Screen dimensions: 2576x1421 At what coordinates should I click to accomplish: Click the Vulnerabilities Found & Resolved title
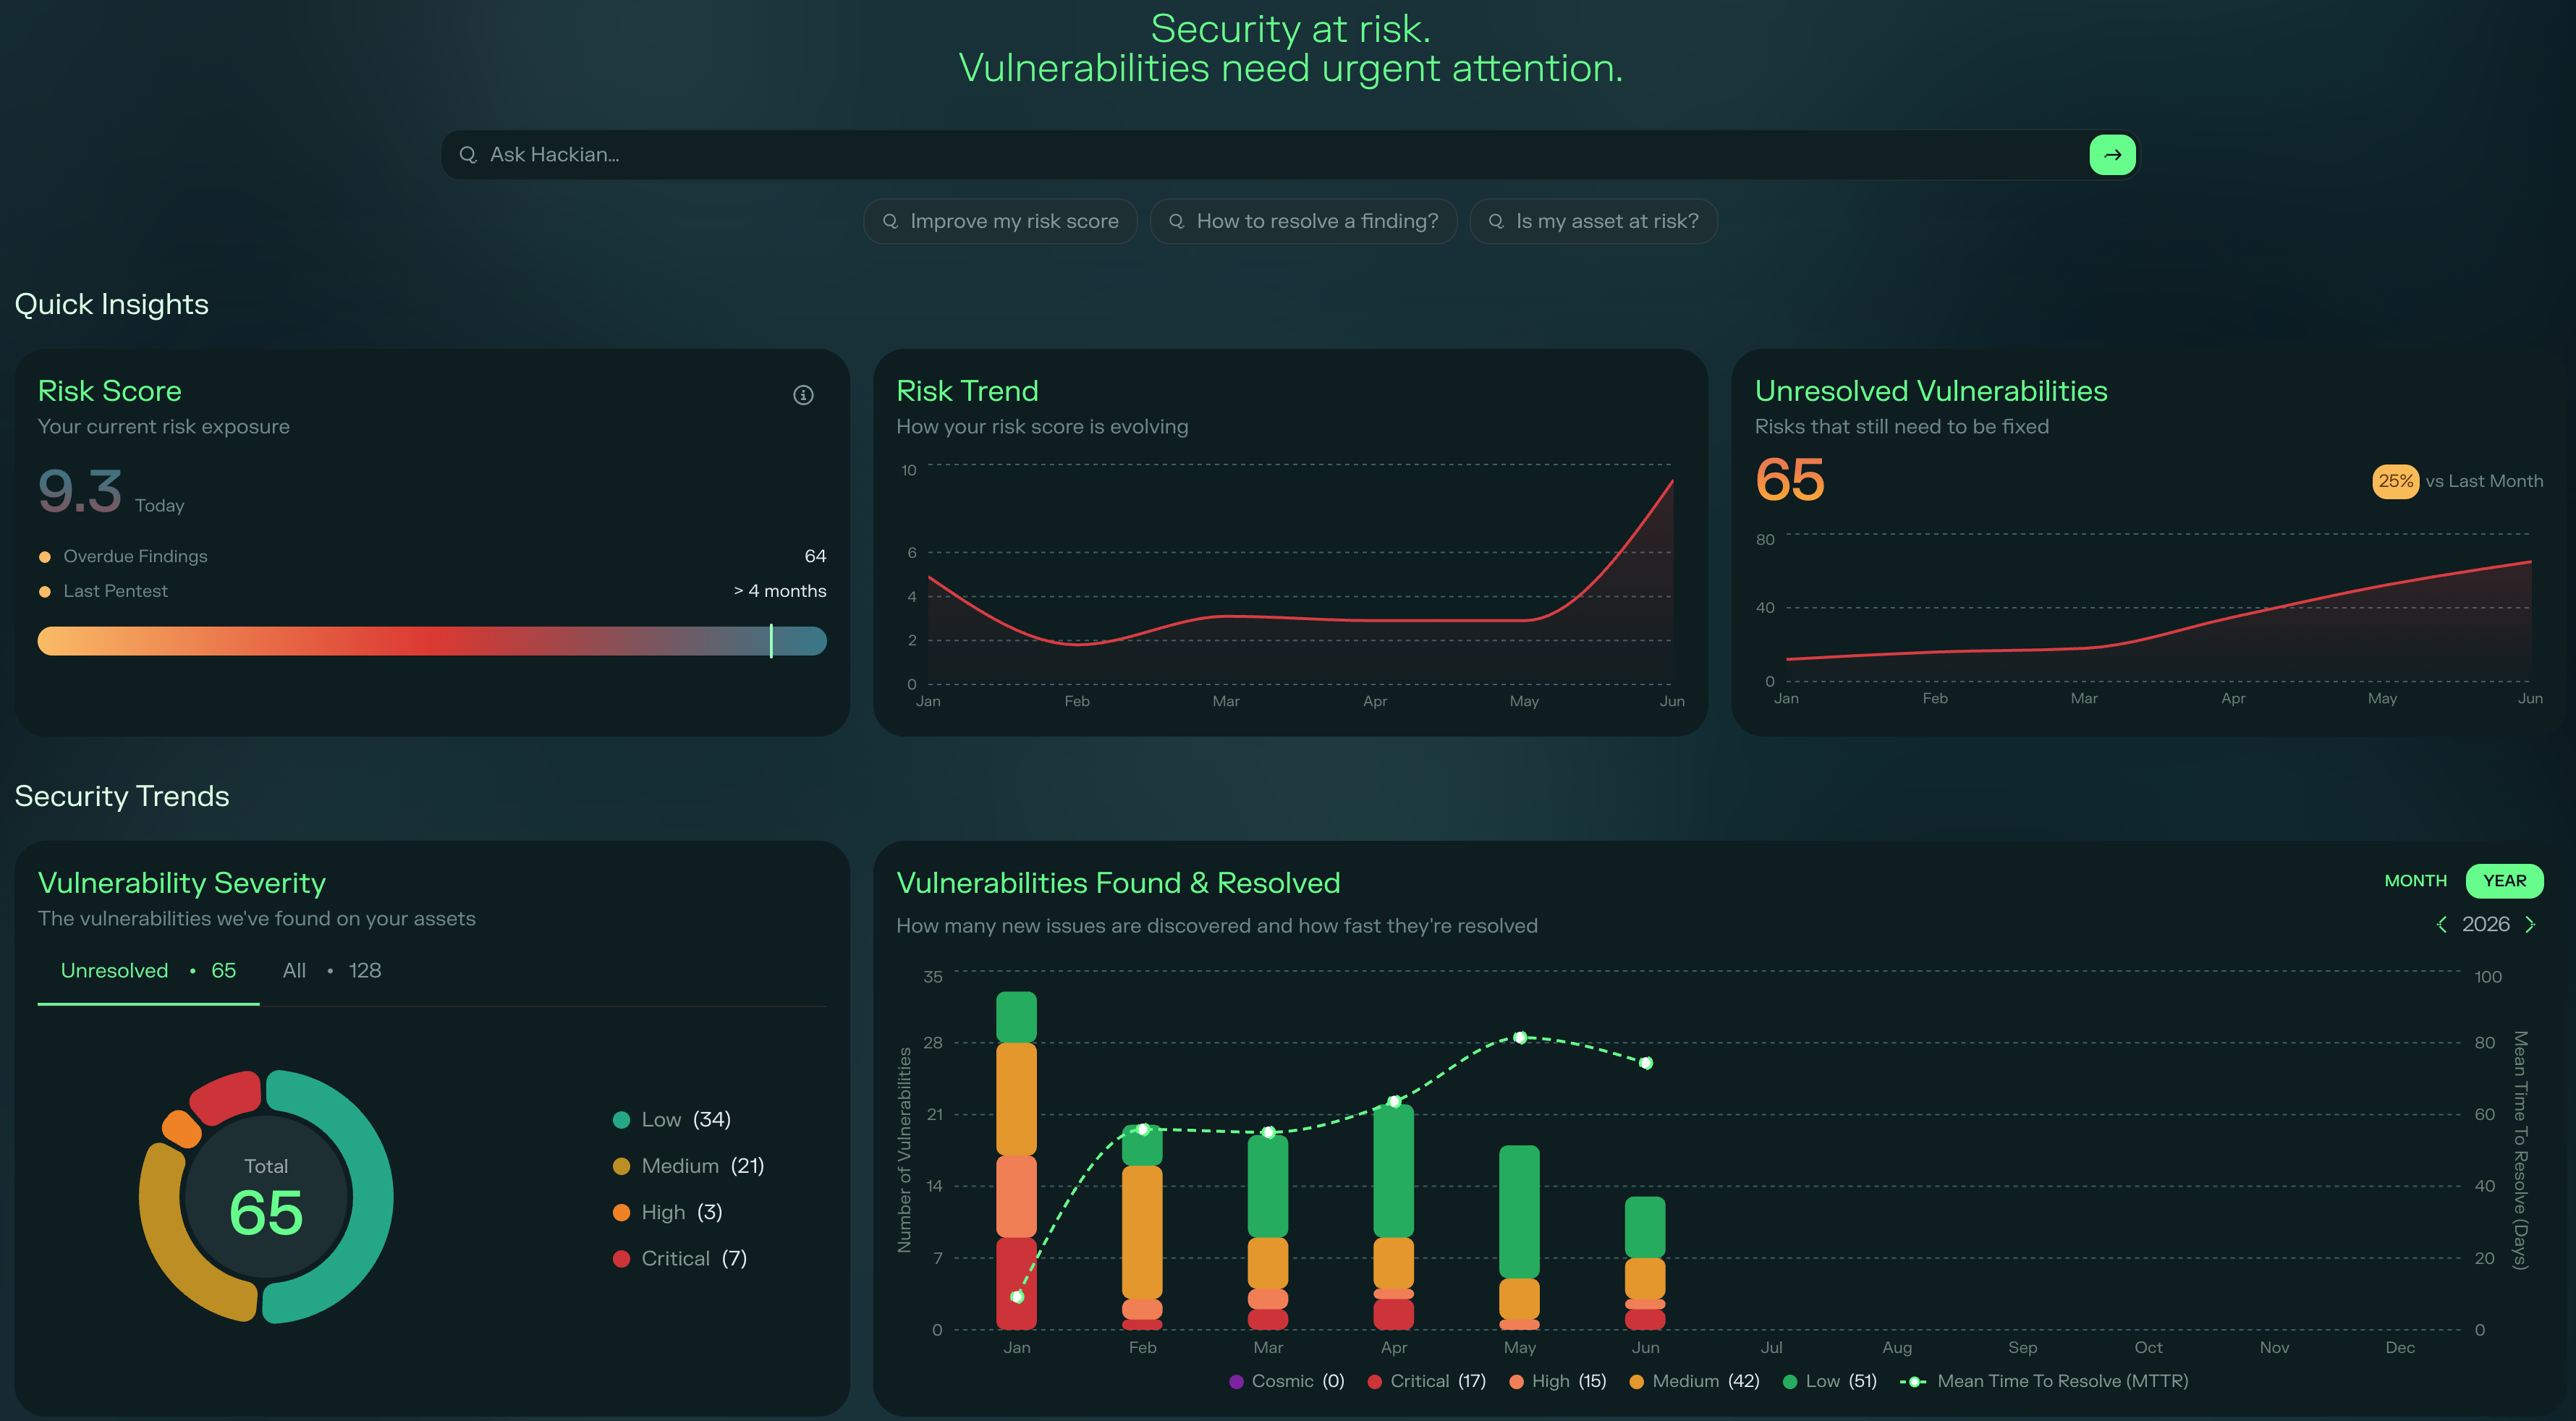click(x=1118, y=883)
